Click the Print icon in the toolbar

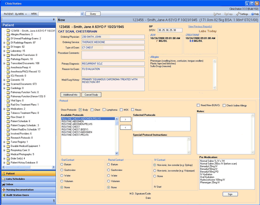215,14
